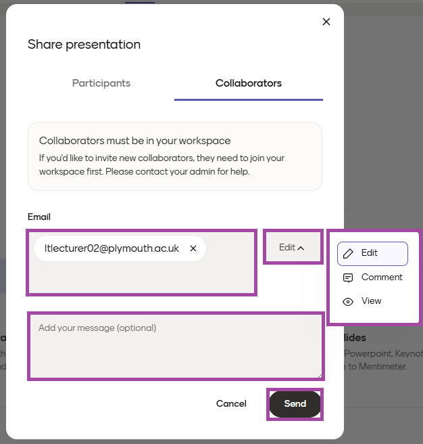423x444 pixels.
Task: Send the collaborator invitation
Action: pos(295,404)
